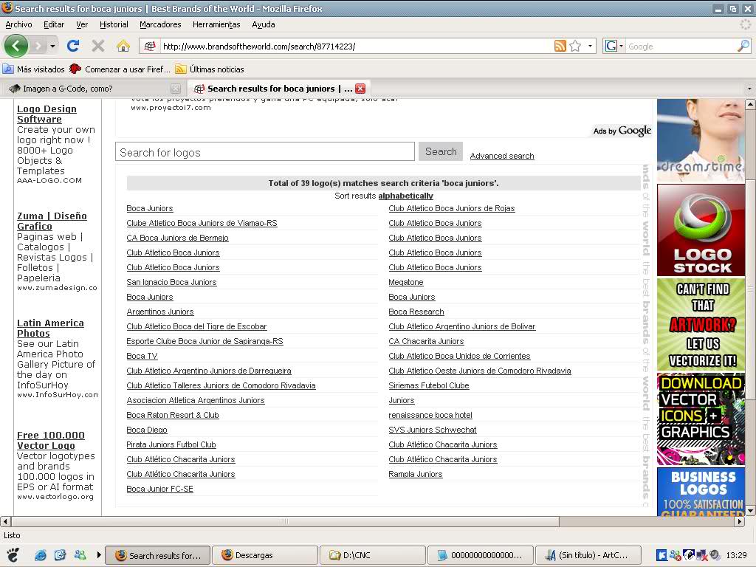Launch Internet Explorer from the quick launch

click(x=41, y=555)
